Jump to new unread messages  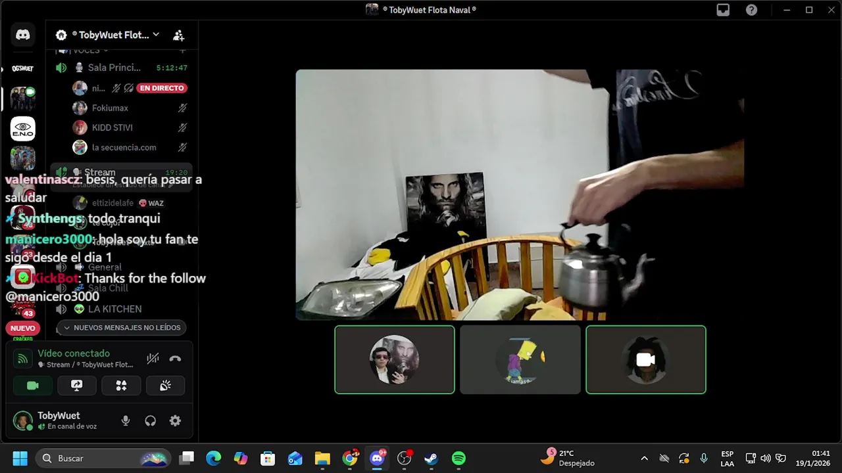[x=122, y=327]
